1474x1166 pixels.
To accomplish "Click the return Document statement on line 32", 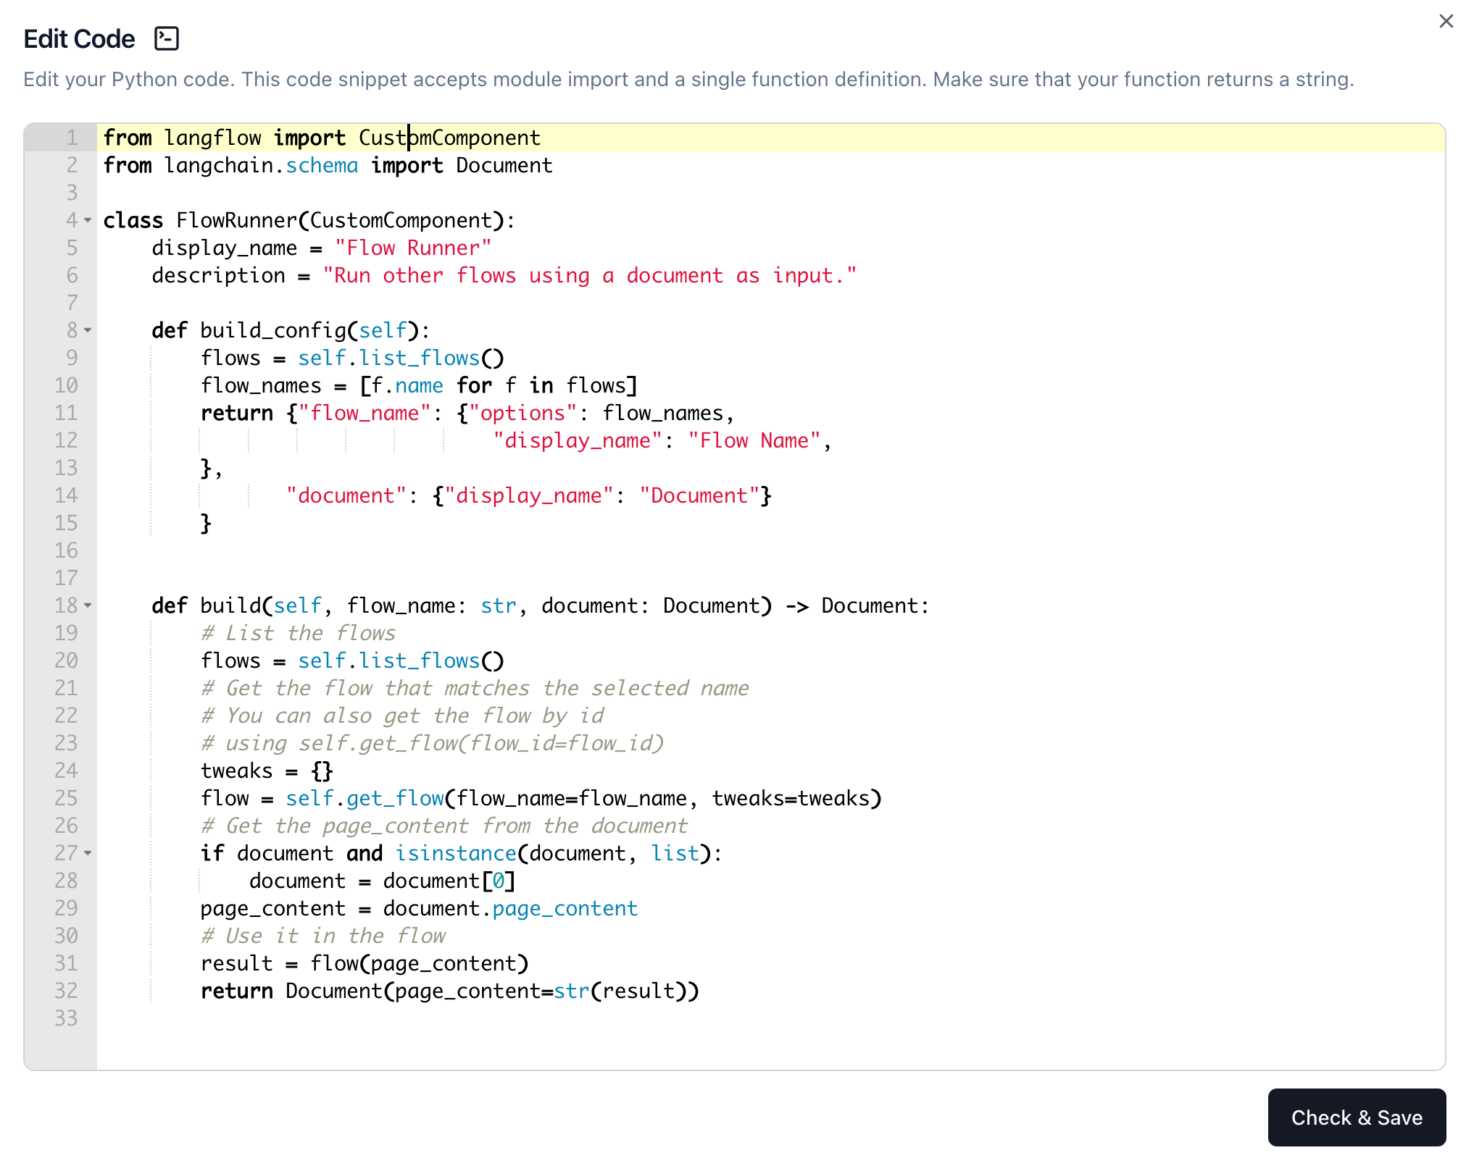I will [450, 991].
